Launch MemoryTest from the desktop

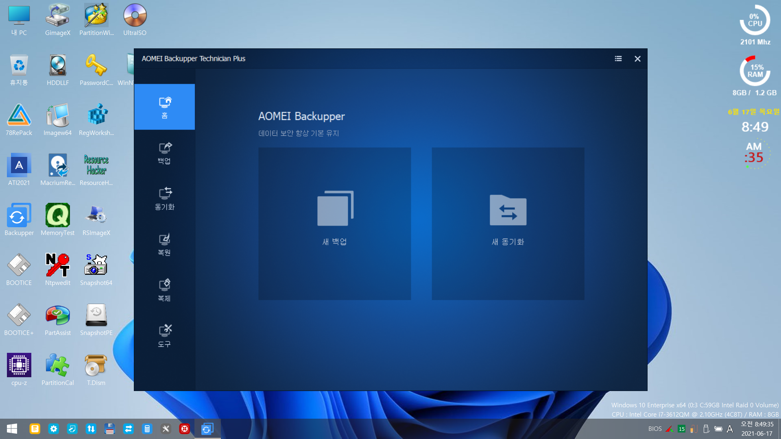57,220
